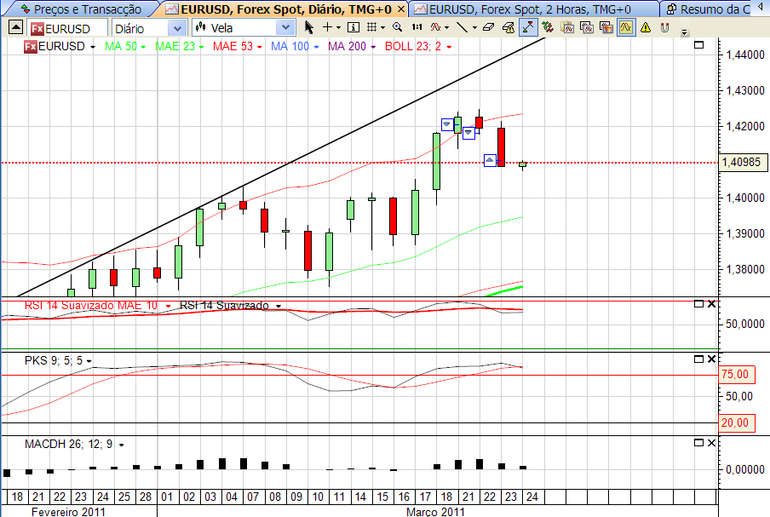Click the 1,44000 price axis label

(745, 55)
